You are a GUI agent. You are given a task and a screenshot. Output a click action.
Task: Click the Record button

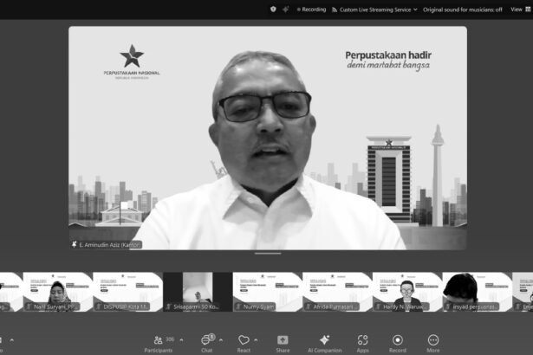pos(398,341)
